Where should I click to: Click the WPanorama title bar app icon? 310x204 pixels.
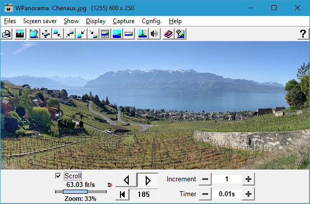point(9,8)
